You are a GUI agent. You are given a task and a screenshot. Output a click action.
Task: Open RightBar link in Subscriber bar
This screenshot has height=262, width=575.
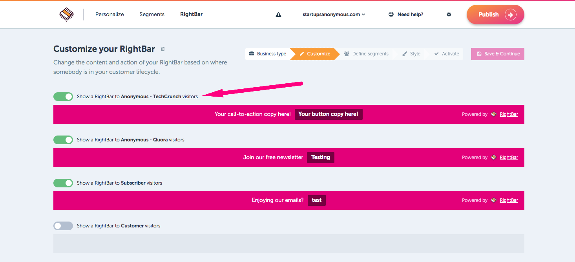(x=509, y=200)
